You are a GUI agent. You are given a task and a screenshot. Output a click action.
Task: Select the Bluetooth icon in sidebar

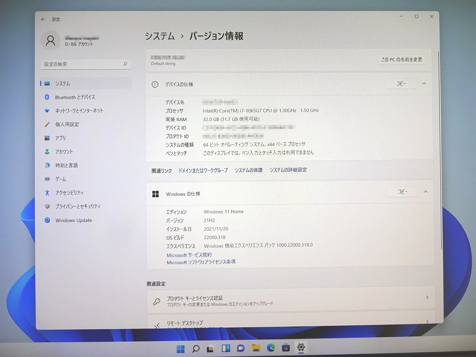click(46, 97)
